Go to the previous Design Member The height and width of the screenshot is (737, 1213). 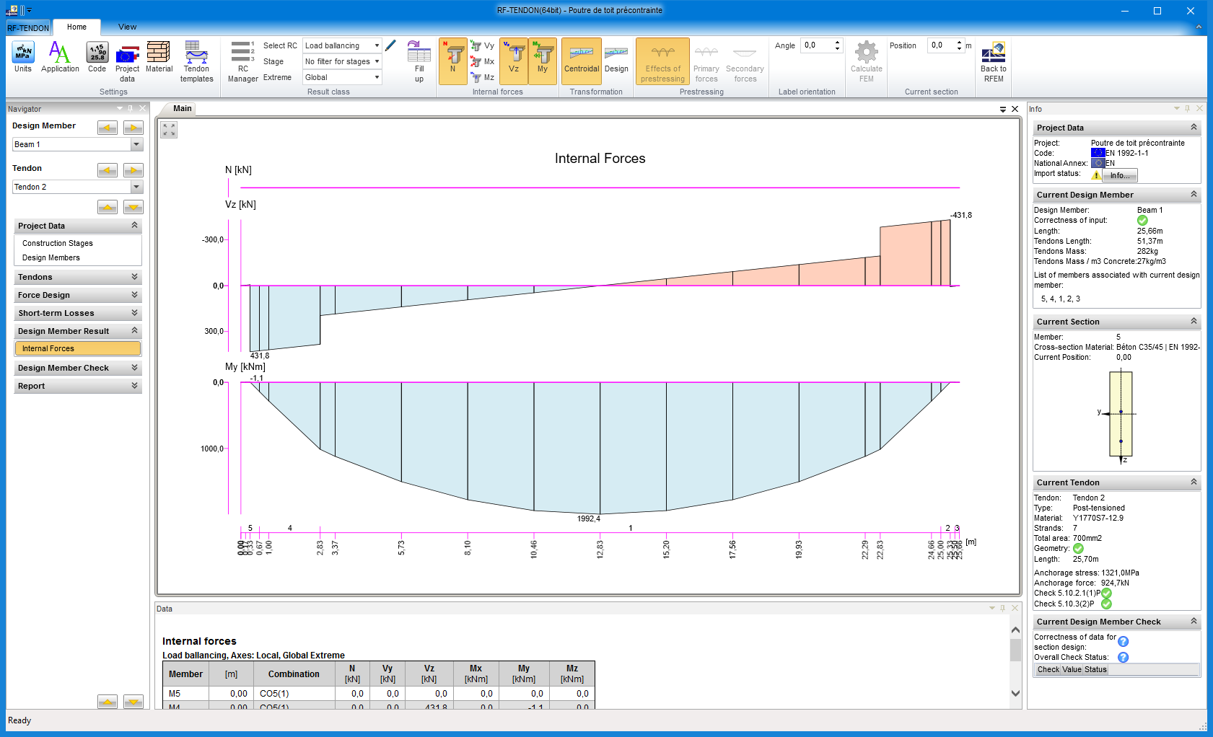pos(108,128)
